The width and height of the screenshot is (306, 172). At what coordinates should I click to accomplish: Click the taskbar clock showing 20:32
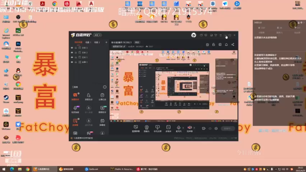(x=300, y=169)
